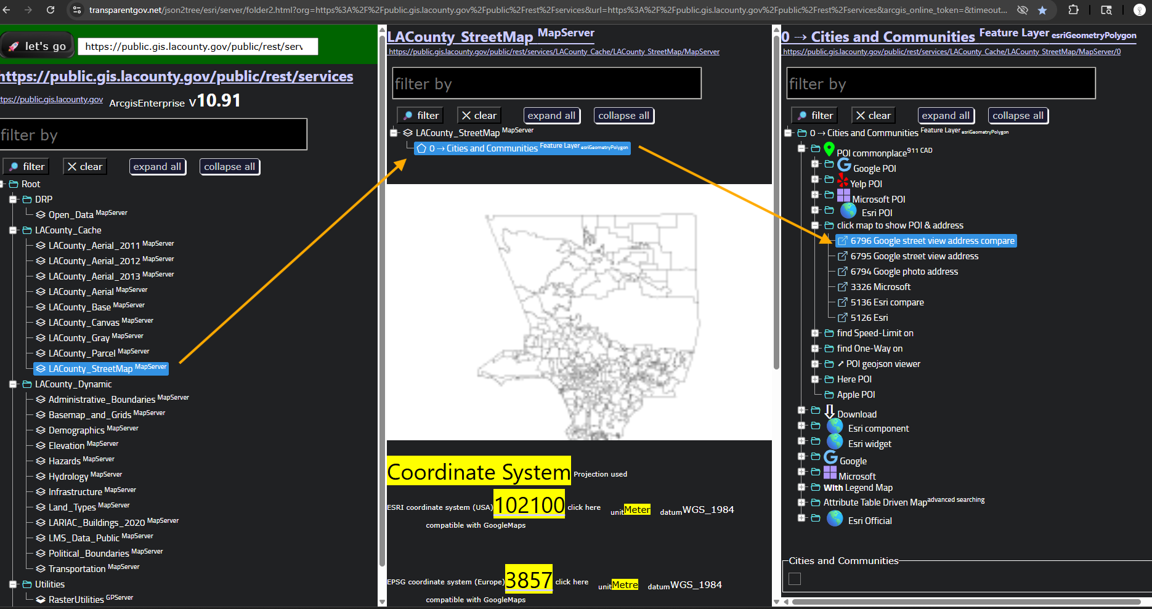Click the browser reload icon

click(x=51, y=10)
